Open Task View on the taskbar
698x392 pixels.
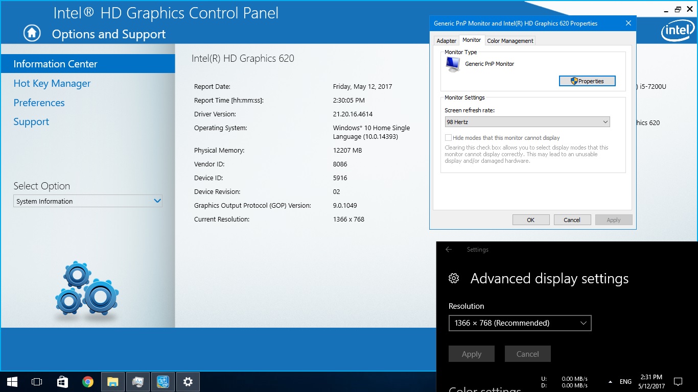point(37,381)
